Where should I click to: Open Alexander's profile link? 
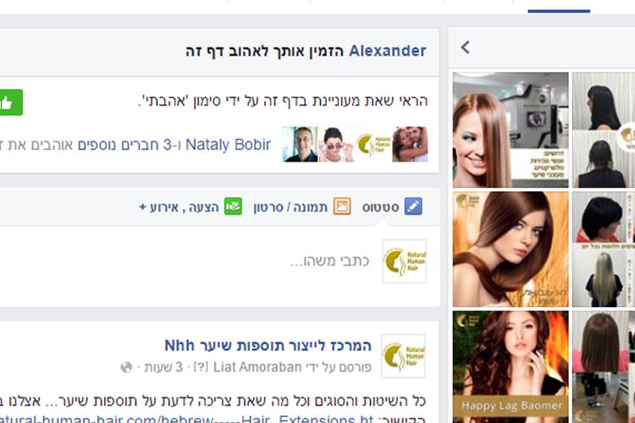(x=388, y=51)
